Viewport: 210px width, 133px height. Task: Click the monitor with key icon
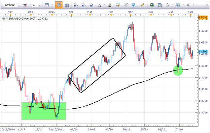pos(118,5)
